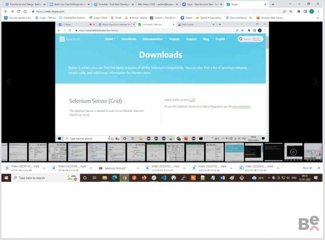Screen dimensions: 325x240
Task: Switch to the Best Live Chat Software tab
Action: point(70,4)
